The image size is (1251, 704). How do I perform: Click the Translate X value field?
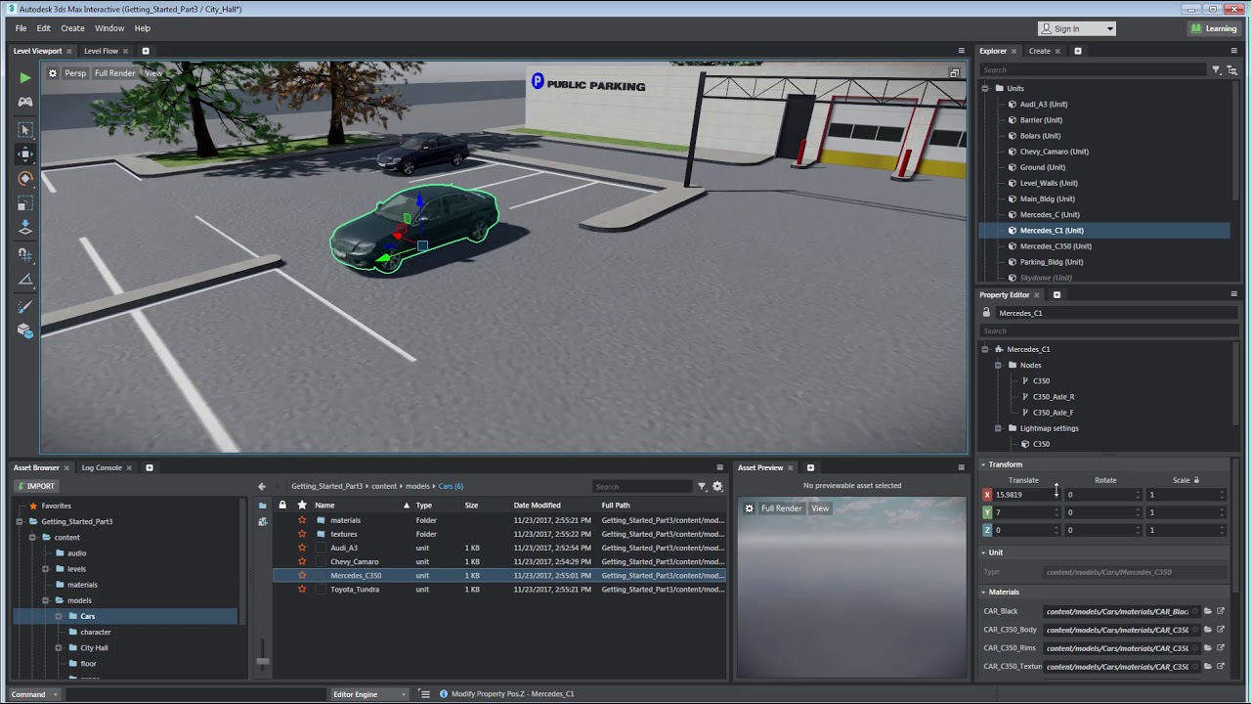[1021, 495]
